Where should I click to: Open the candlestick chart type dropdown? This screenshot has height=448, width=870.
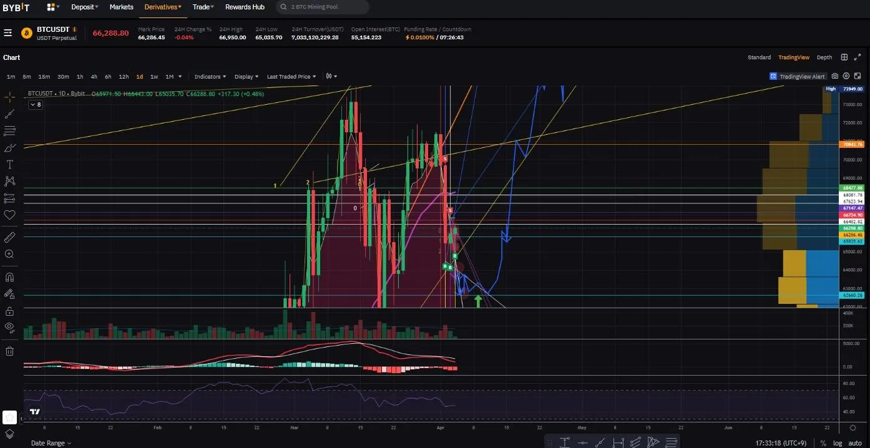coord(331,77)
